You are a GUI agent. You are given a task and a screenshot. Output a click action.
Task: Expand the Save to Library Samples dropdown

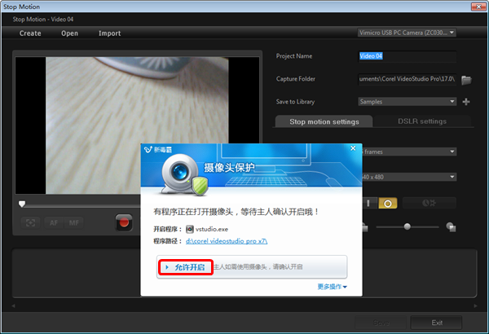coord(406,102)
